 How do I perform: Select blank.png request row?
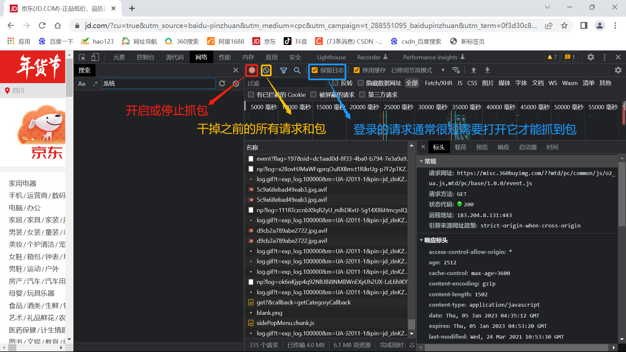pyautogui.click(x=326, y=313)
